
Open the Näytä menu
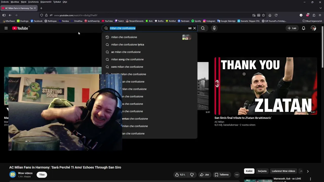[x=24, y=2]
